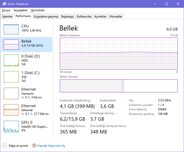The width and height of the screenshot is (184, 152).
Task: Select the CPU usage graph thumbnail
Action: (x=11, y=30)
